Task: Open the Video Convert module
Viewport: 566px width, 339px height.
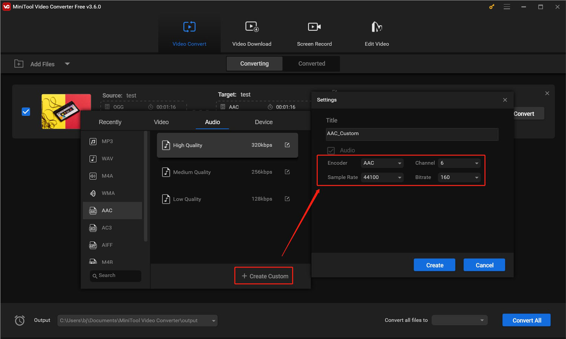Action: point(189,34)
